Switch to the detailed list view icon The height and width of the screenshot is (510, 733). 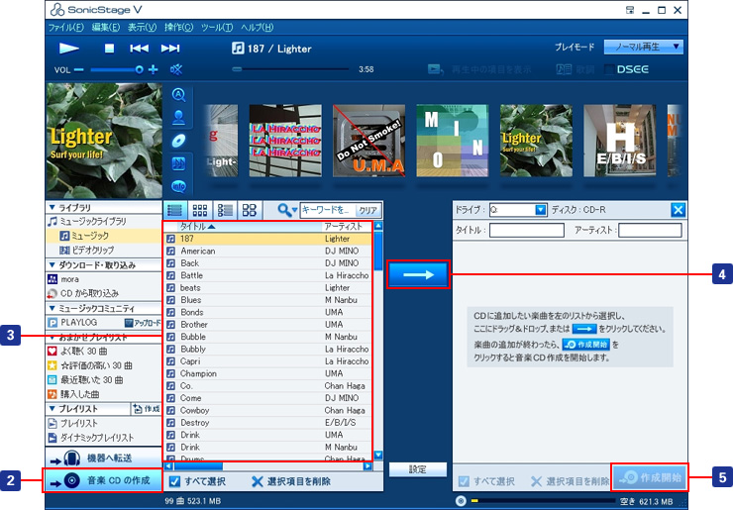(225, 210)
